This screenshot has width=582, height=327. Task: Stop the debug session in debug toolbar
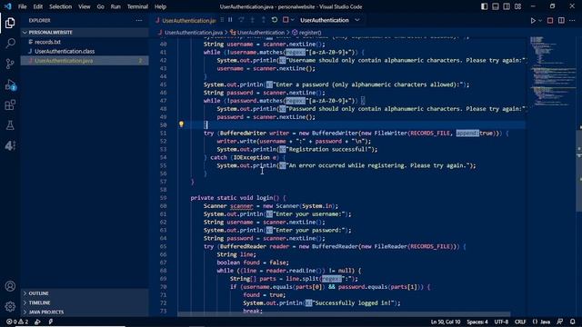[286, 20]
